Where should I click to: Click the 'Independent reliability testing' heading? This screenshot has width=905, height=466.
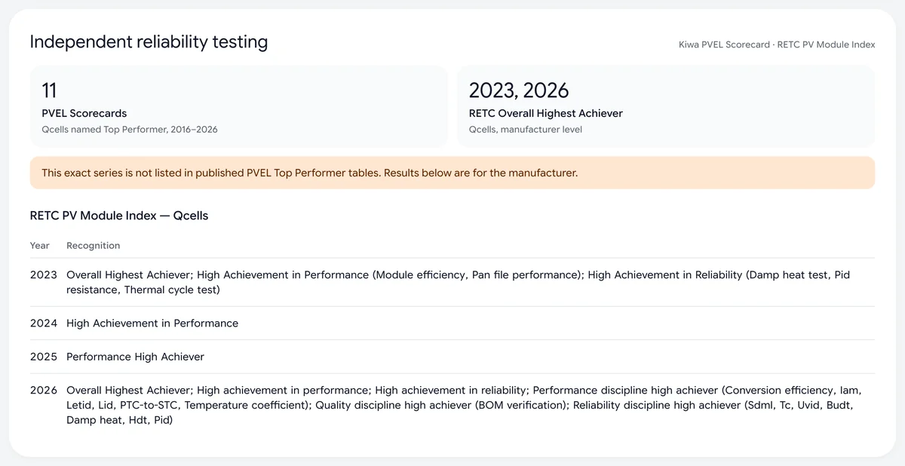pos(149,42)
